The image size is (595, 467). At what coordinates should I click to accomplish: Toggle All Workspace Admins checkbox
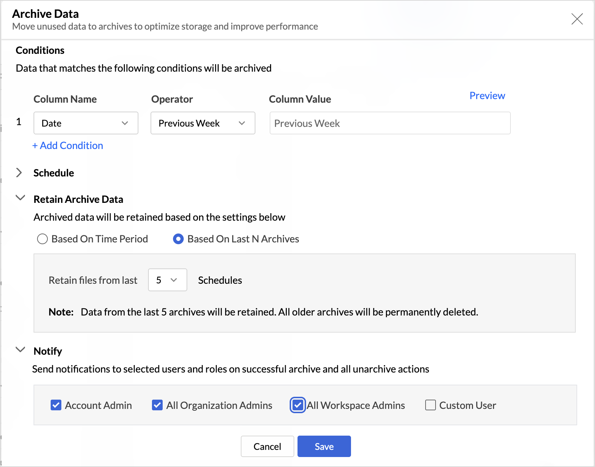(x=297, y=405)
